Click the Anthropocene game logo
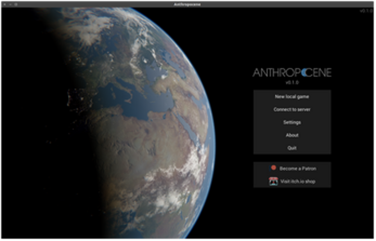Screen dimensions: 376x241 click(292, 73)
